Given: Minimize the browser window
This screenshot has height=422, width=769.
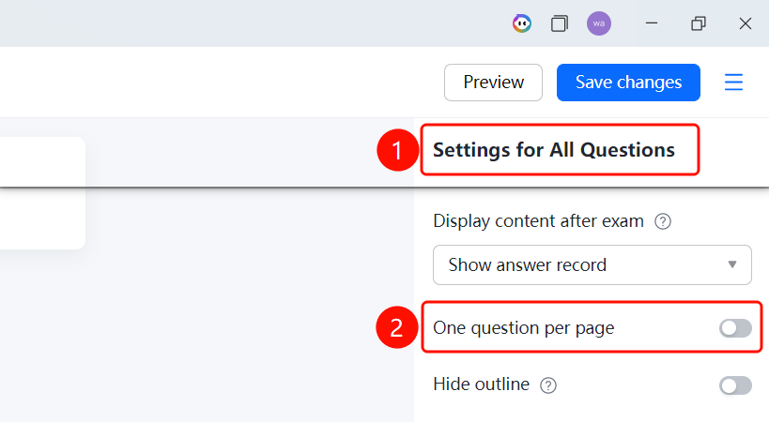Looking at the screenshot, I should (652, 23).
